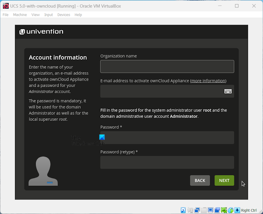Click the hard disk activity icon in status bar
Image resolution: width=263 pixels, height=214 pixels.
(183, 210)
